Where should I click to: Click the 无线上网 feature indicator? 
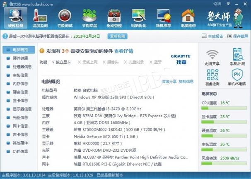pos(87,62)
